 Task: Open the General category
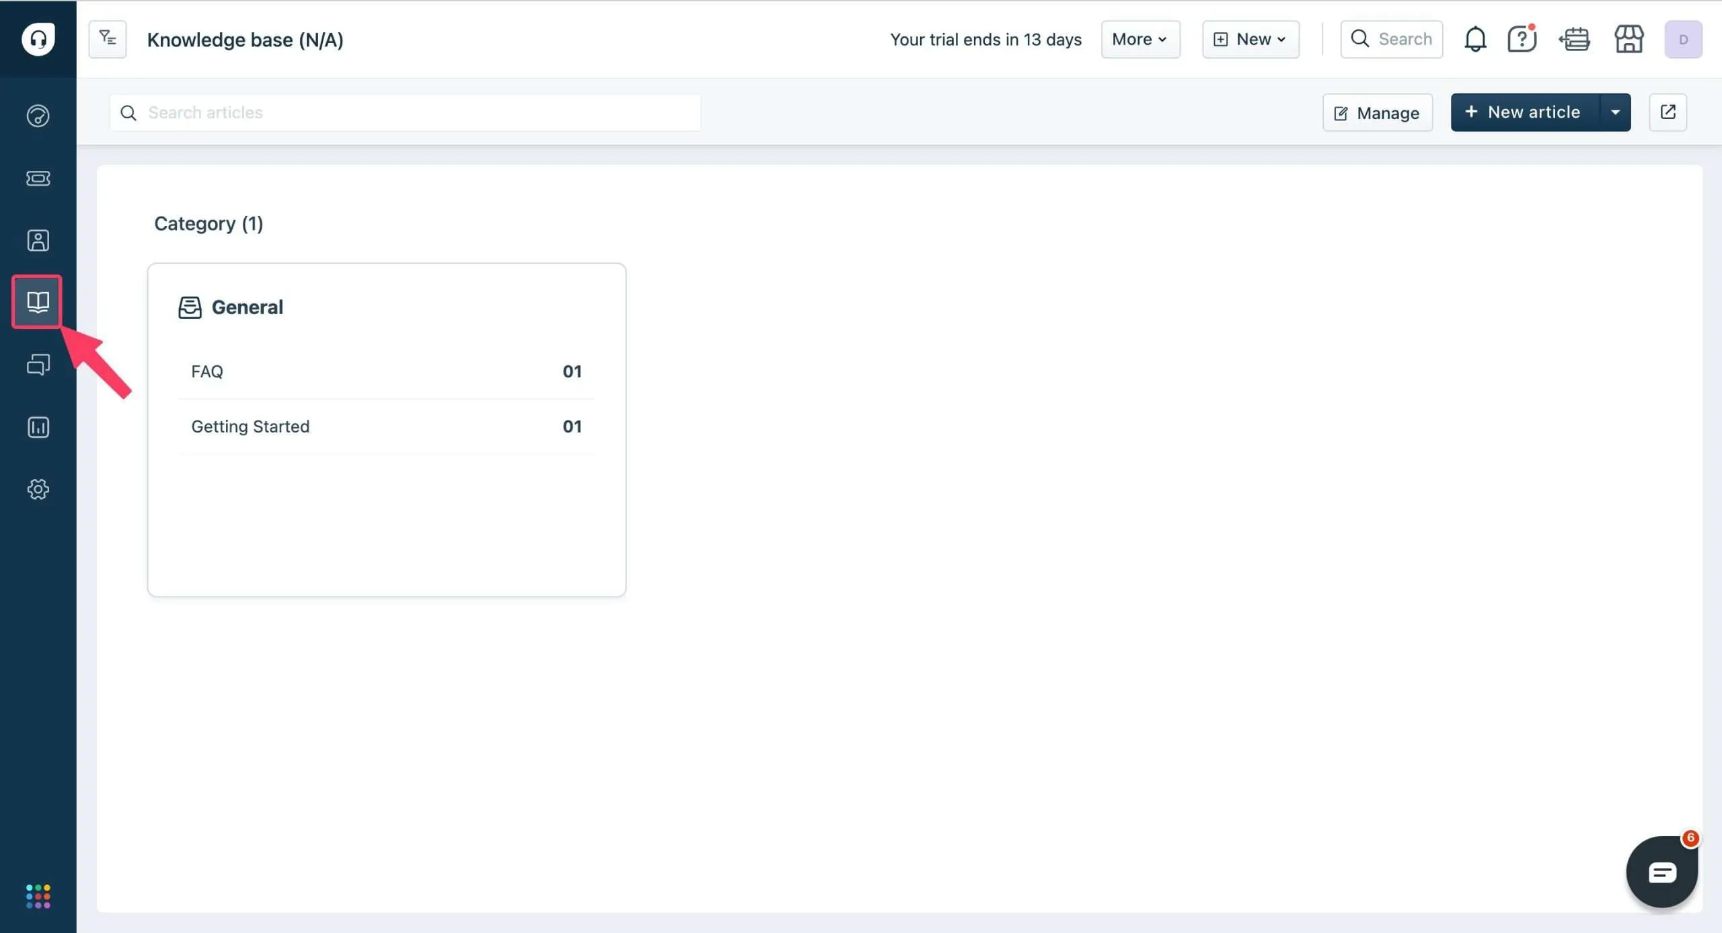click(x=247, y=307)
